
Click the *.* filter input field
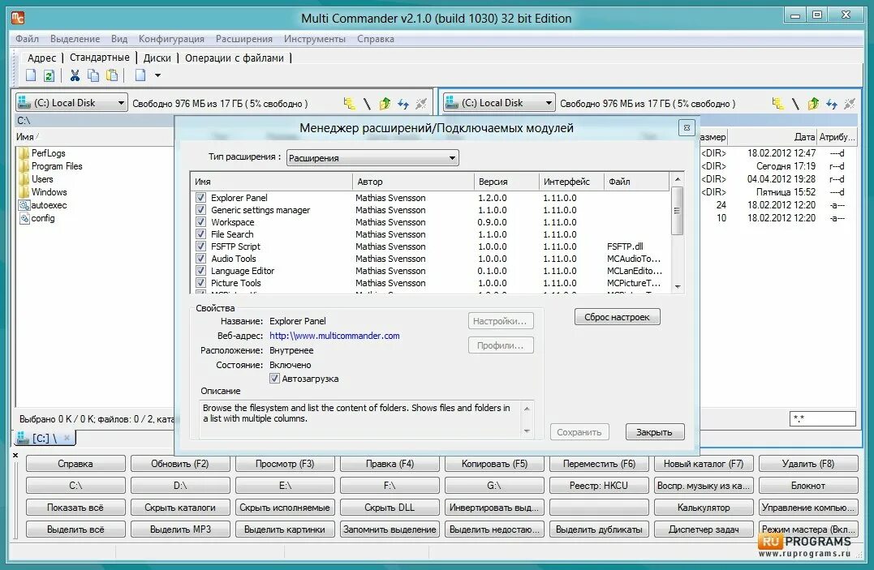[x=823, y=418]
